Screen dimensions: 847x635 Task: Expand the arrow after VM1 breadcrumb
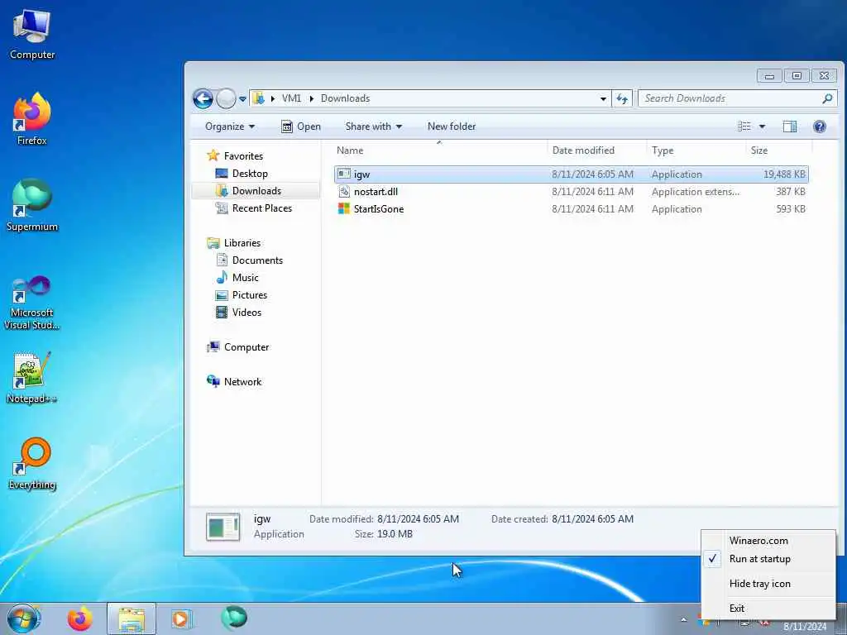(311, 98)
